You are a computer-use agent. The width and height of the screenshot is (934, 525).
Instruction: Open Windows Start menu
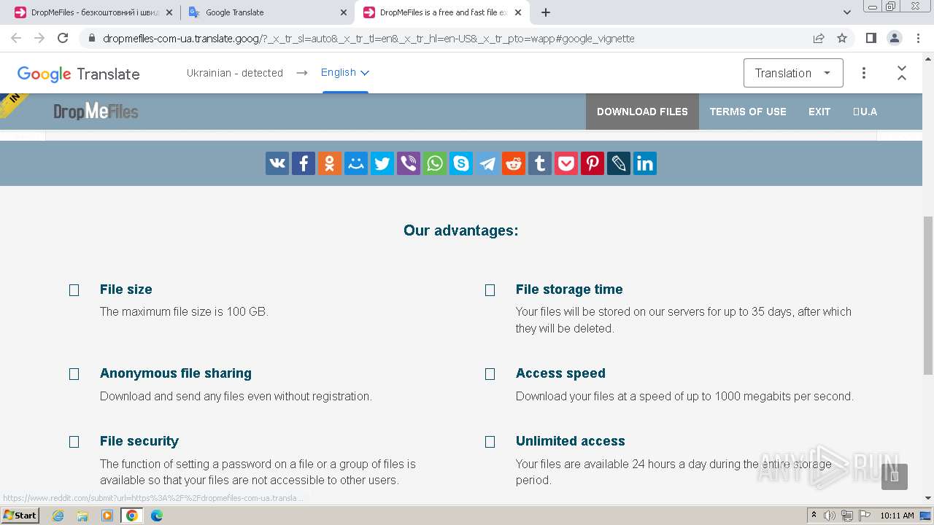coord(20,515)
